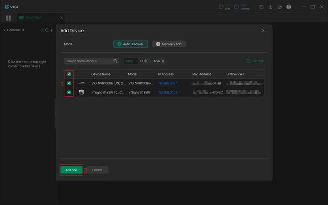The height and width of the screenshot is (205, 328).
Task: Uncheck the VIGI NVR1008H row checkbox
Action: pyautogui.click(x=69, y=83)
